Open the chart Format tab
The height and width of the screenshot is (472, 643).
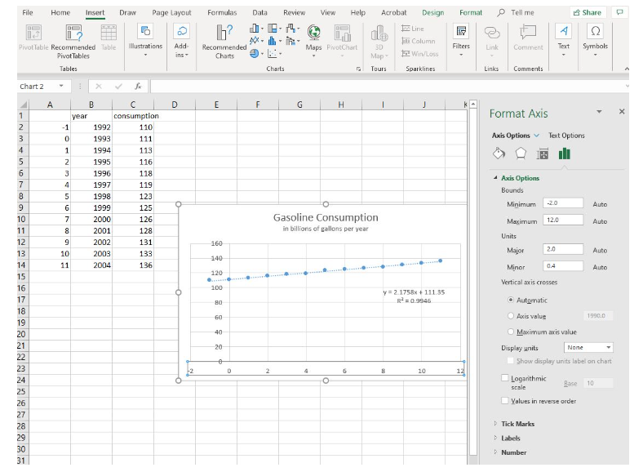pos(471,12)
